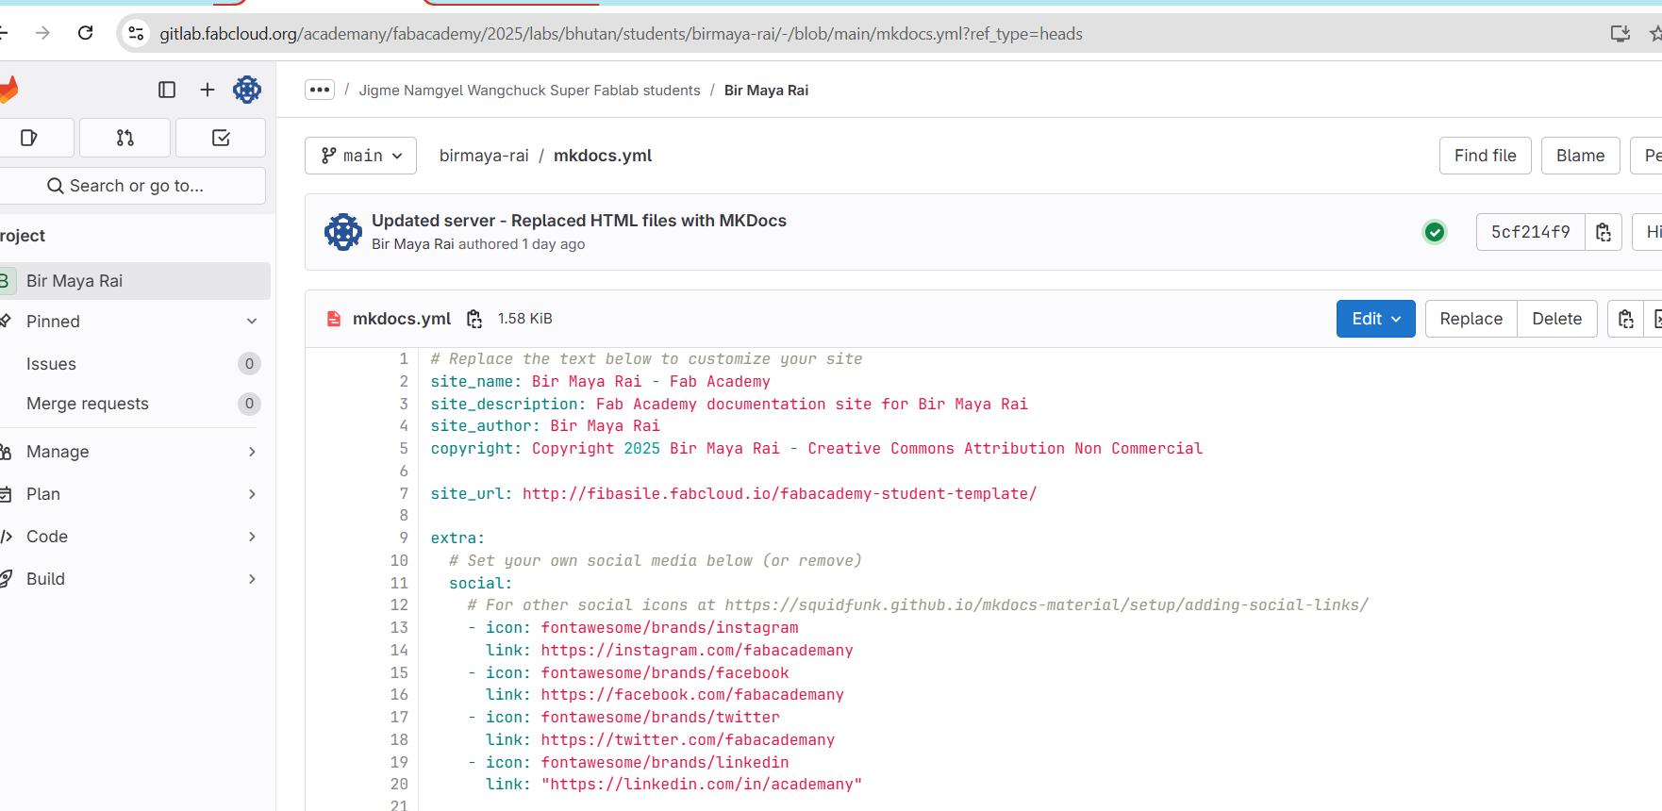Open the create new plus menu
This screenshot has width=1662, height=811.
[x=208, y=90]
